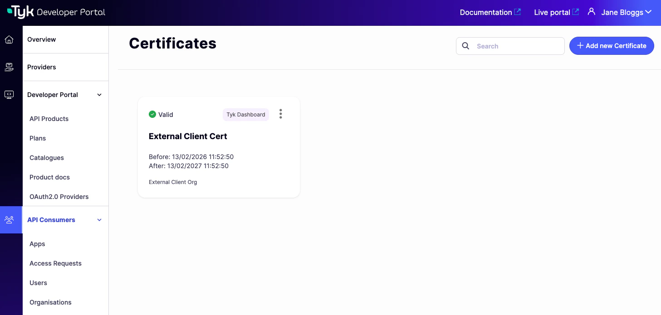Select Overview in the sidebar
Viewport: 661px width, 315px height.
[x=41, y=39]
